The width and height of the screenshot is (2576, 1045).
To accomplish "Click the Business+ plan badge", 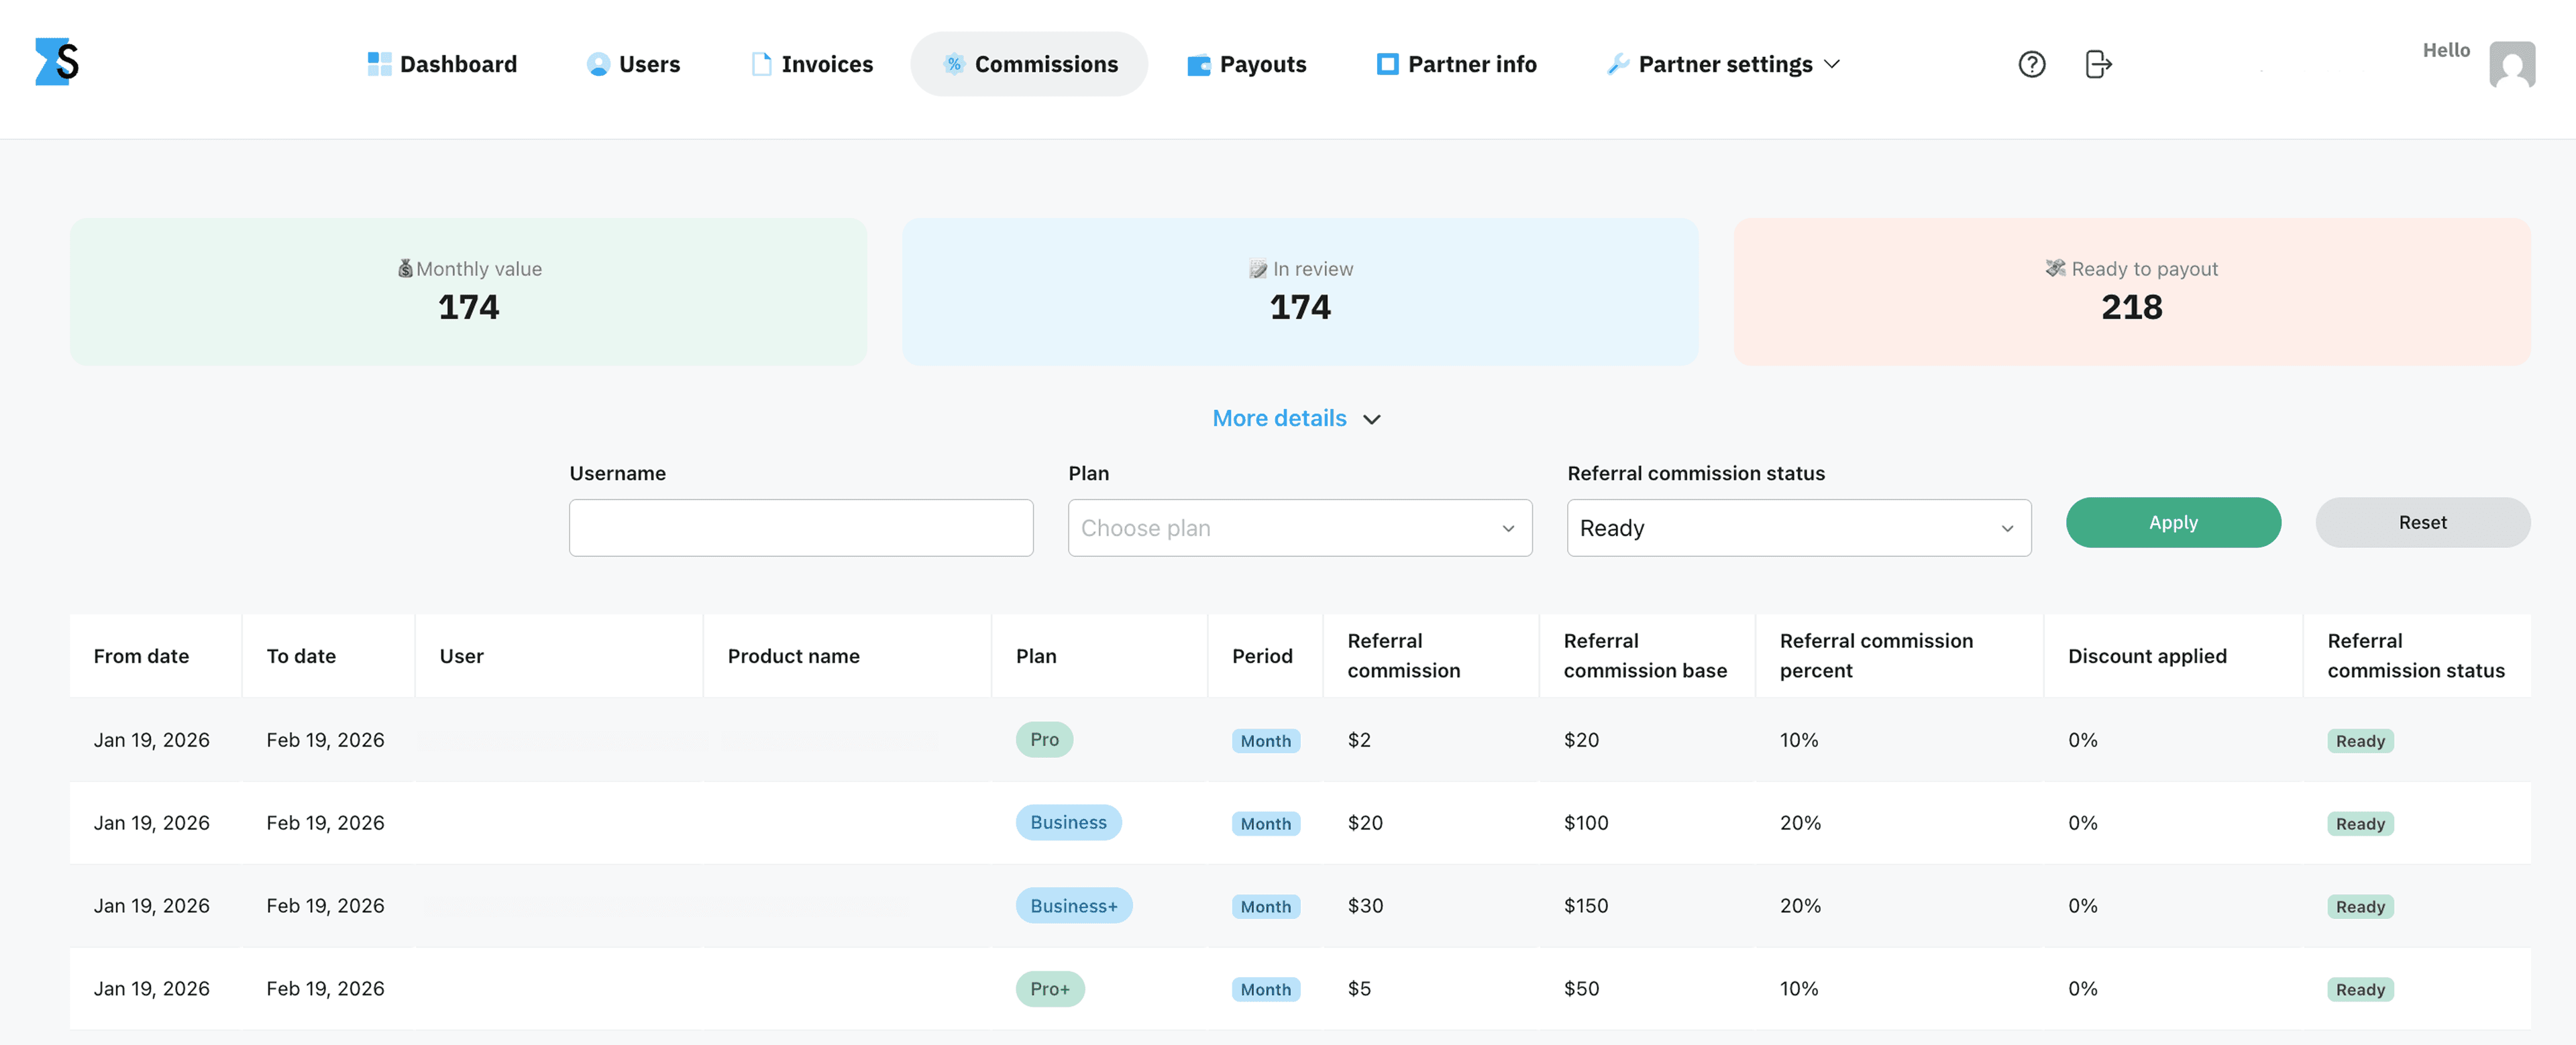I will [x=1073, y=905].
